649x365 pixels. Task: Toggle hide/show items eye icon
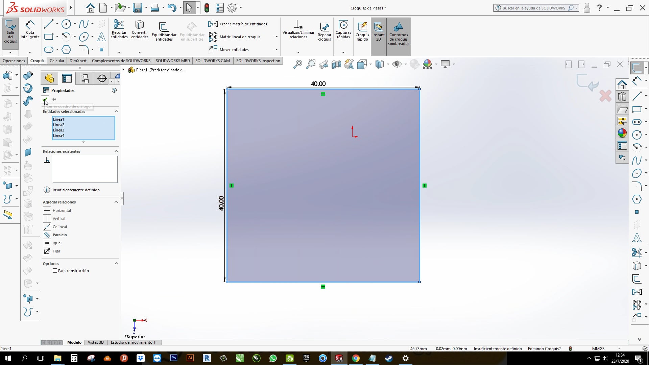coord(396,64)
